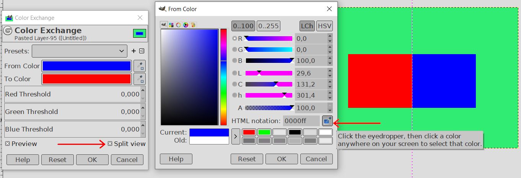Pick To Color with the eyedropper in Color Exchange

pyautogui.click(x=139, y=79)
